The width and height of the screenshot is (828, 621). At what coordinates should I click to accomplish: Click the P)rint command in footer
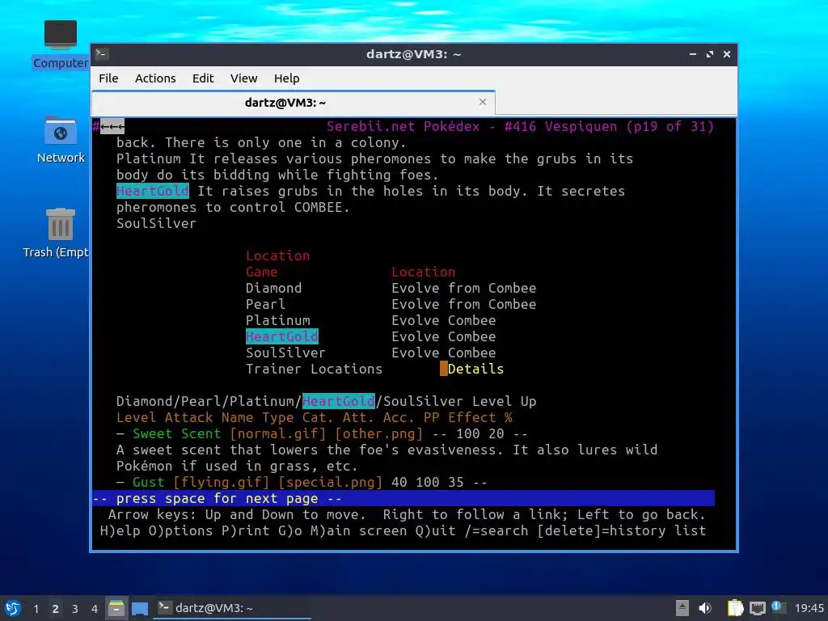246,530
